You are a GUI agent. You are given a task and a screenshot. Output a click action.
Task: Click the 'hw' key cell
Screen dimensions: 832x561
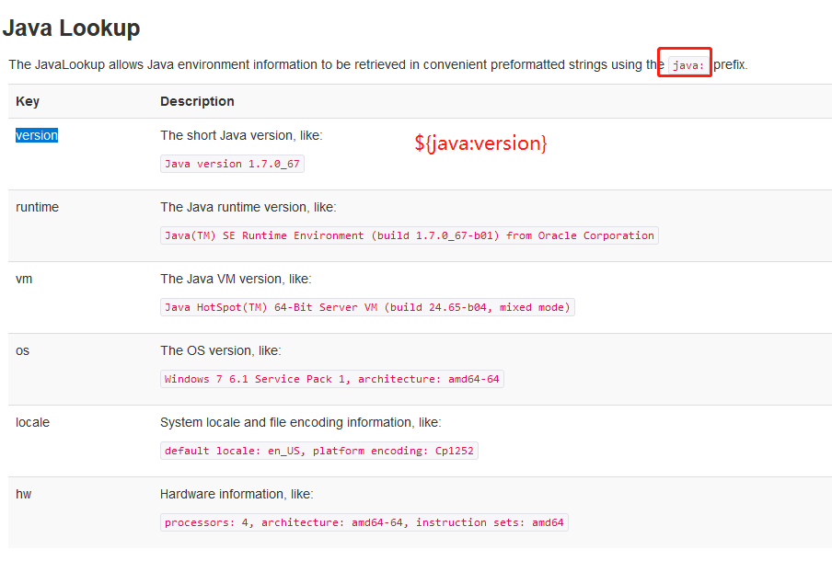tap(23, 494)
